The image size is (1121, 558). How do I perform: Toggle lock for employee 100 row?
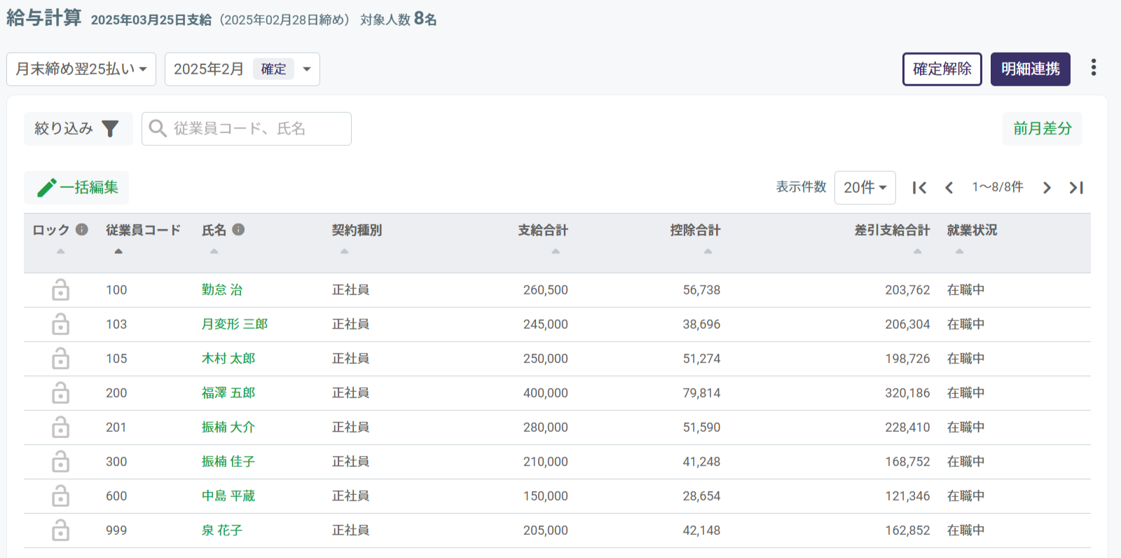pos(61,290)
